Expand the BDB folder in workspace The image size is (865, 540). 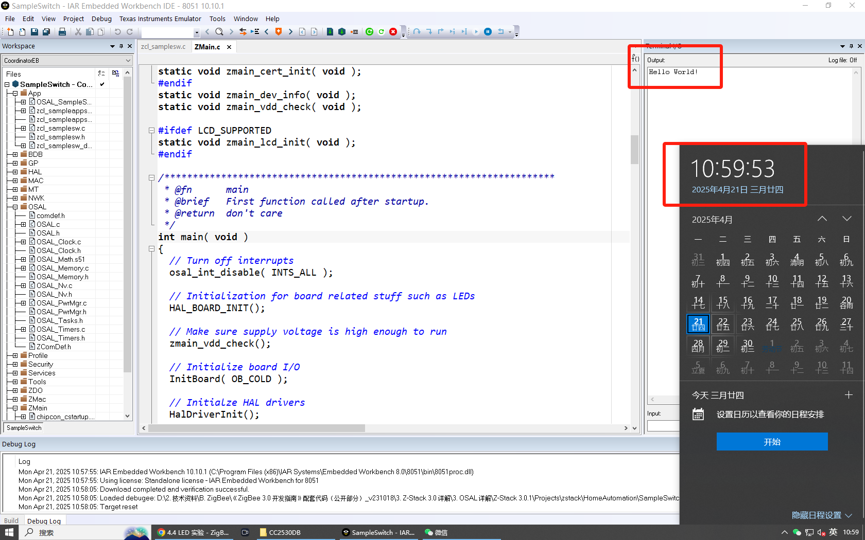pos(15,154)
